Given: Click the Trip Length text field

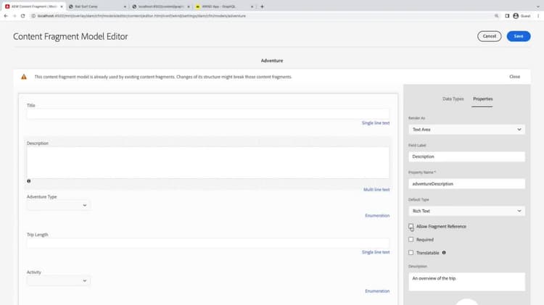Looking at the screenshot, I should 208,243.
